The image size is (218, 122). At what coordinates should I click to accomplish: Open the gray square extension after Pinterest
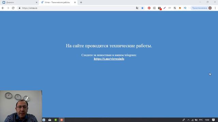pyautogui.click(x=154, y=8)
